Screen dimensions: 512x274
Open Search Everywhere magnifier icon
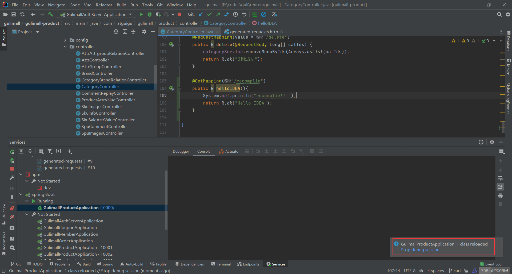(499, 14)
